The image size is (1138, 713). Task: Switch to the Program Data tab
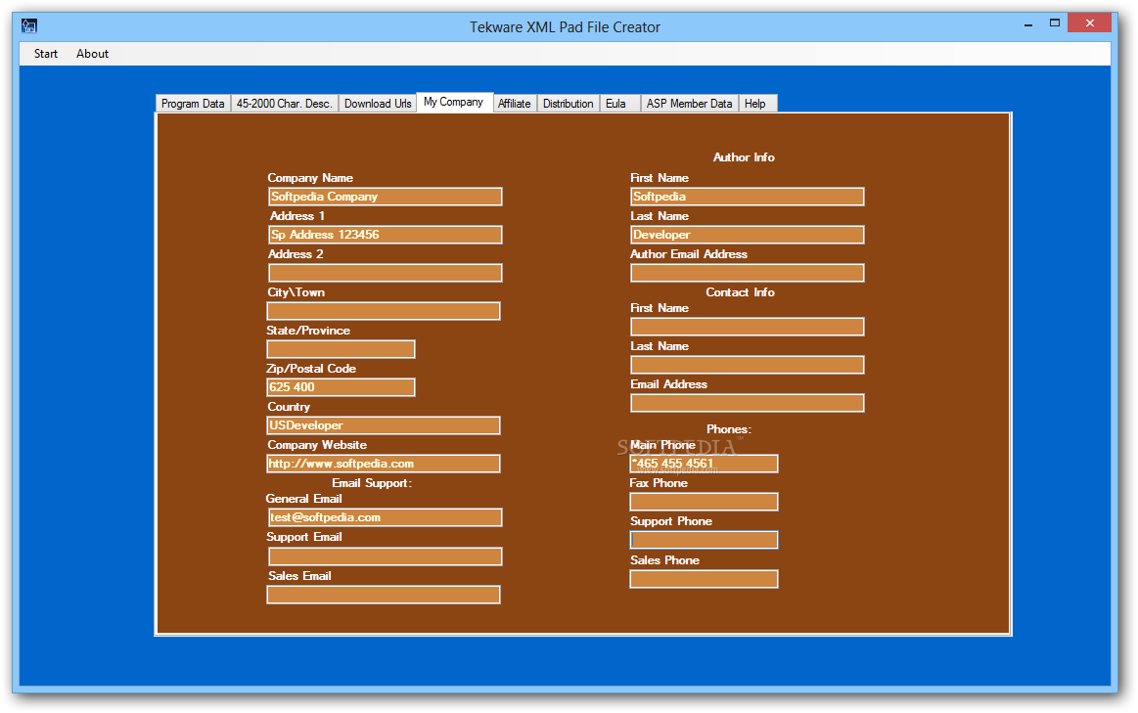(193, 104)
